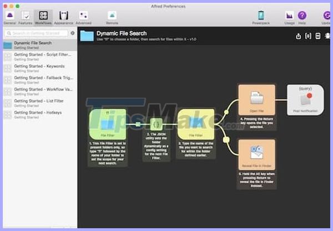Image resolution: width=333 pixels, height=231 pixels.
Task: Click the connection dot leading to Reveal File
Action: point(226,139)
